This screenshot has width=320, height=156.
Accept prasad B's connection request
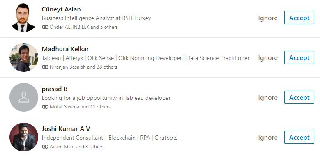pos(299,97)
